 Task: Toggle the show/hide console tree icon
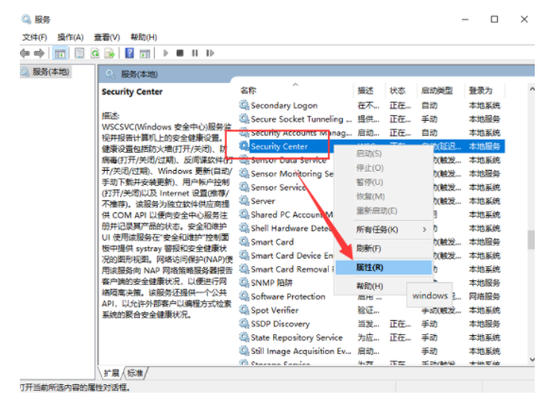pos(60,54)
